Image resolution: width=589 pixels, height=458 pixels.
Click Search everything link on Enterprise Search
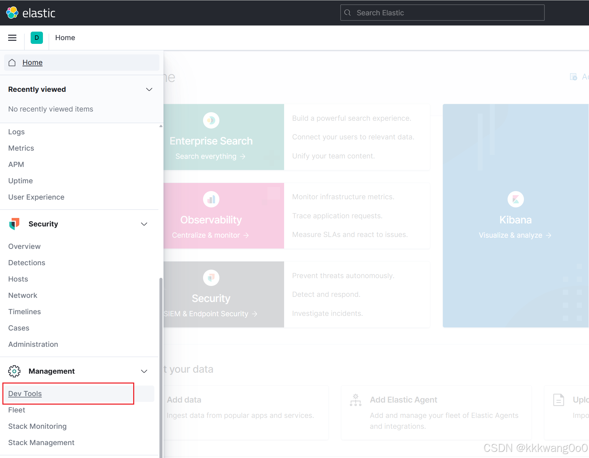pyautogui.click(x=211, y=156)
